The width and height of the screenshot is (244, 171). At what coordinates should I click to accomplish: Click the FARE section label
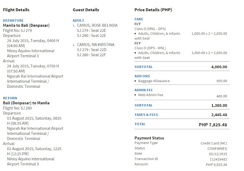click(x=139, y=19)
